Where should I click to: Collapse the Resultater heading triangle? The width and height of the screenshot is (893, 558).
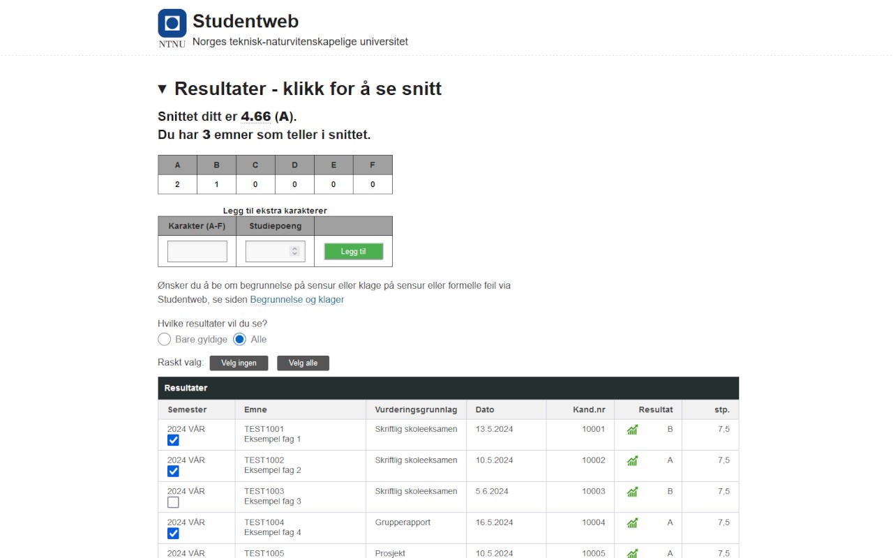tap(163, 89)
